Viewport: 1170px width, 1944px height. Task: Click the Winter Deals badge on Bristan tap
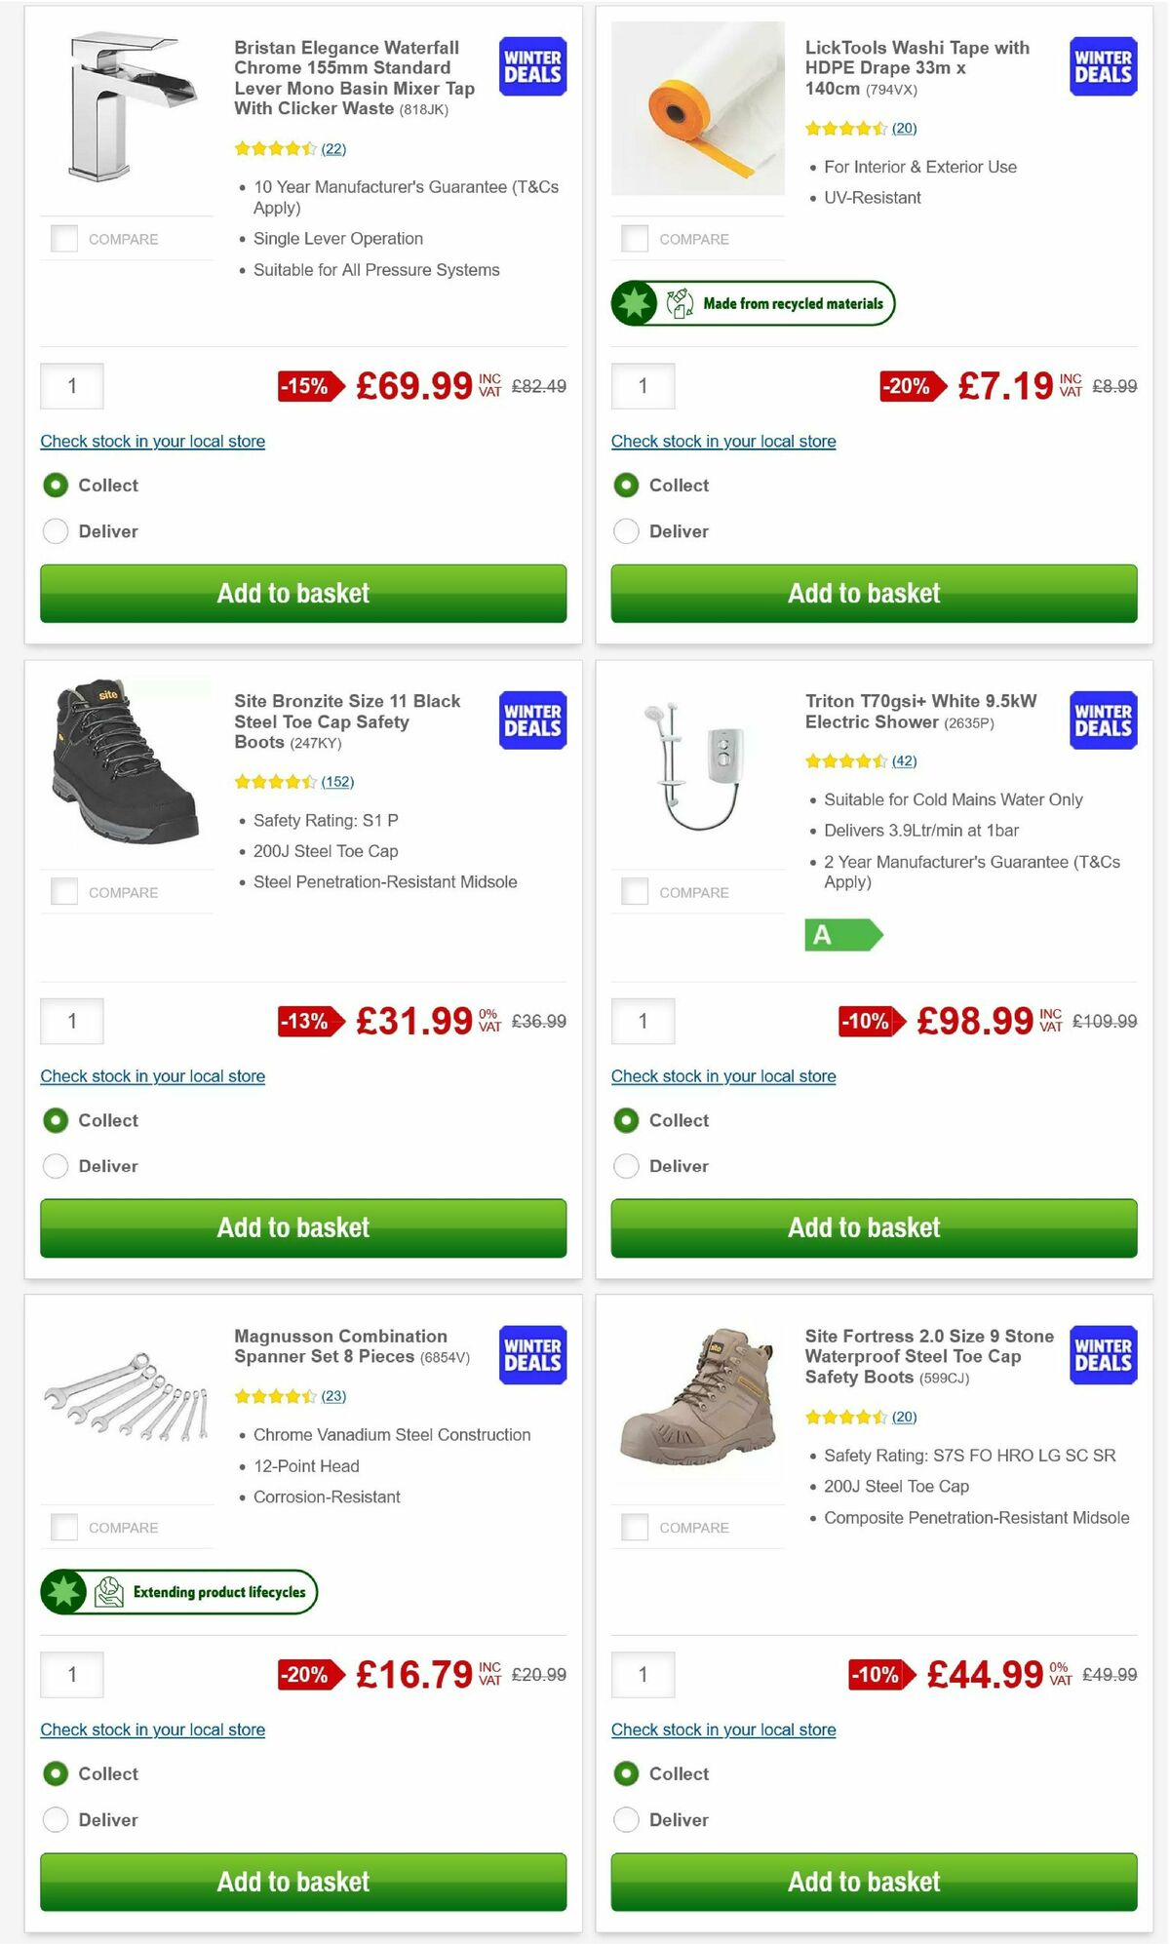click(531, 66)
